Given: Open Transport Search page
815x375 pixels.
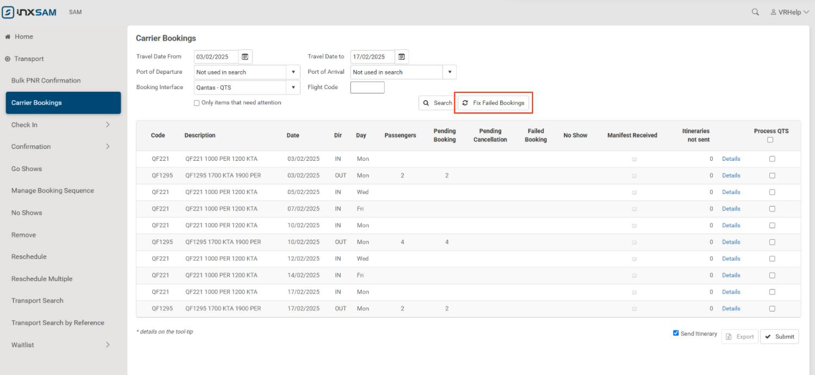Looking at the screenshot, I should coord(37,301).
